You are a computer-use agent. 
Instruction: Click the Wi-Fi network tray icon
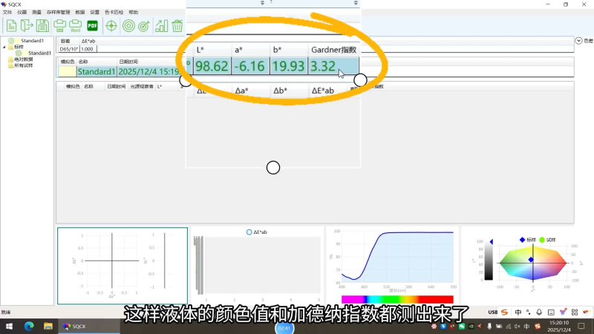click(x=509, y=326)
